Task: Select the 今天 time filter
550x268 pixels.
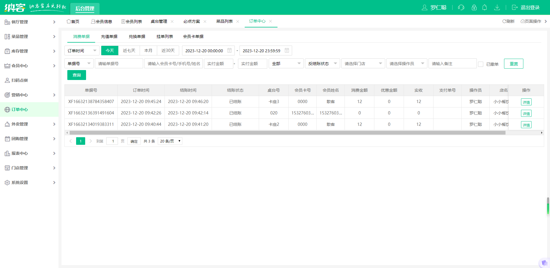Action: point(110,51)
